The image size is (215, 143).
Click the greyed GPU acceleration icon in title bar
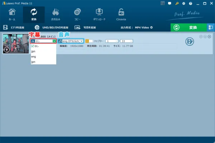coord(163,3)
